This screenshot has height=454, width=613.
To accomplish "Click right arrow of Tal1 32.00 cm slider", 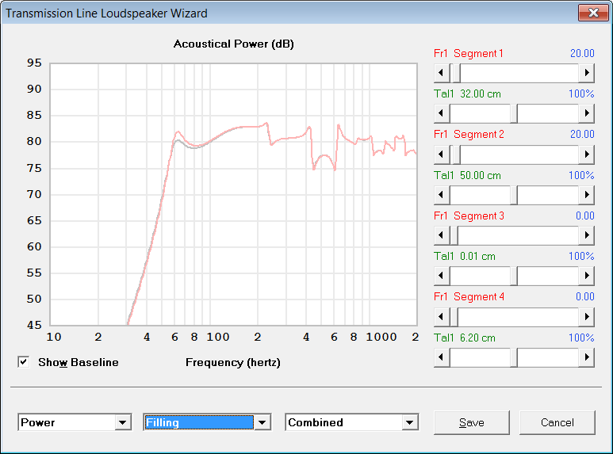I will 586,113.
